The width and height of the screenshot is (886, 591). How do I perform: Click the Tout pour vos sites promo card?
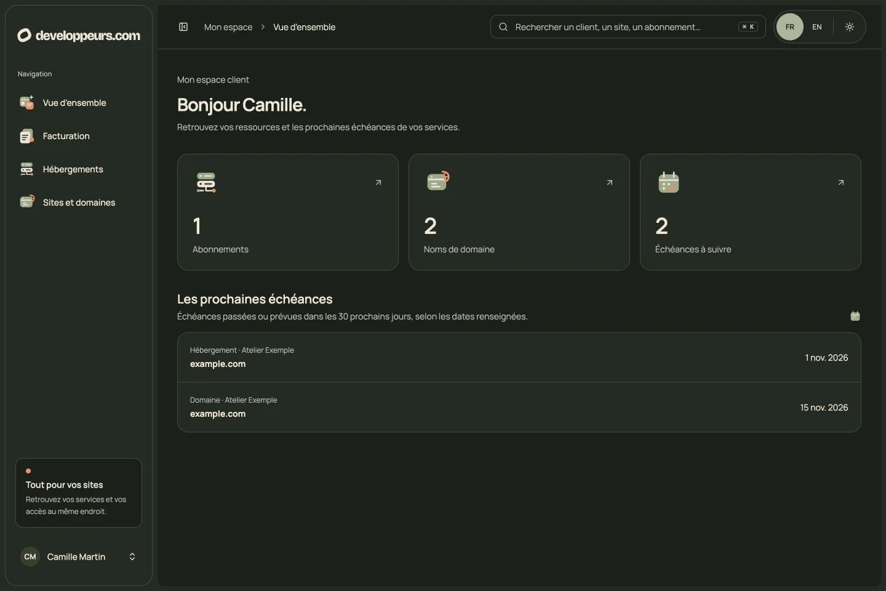tap(79, 492)
